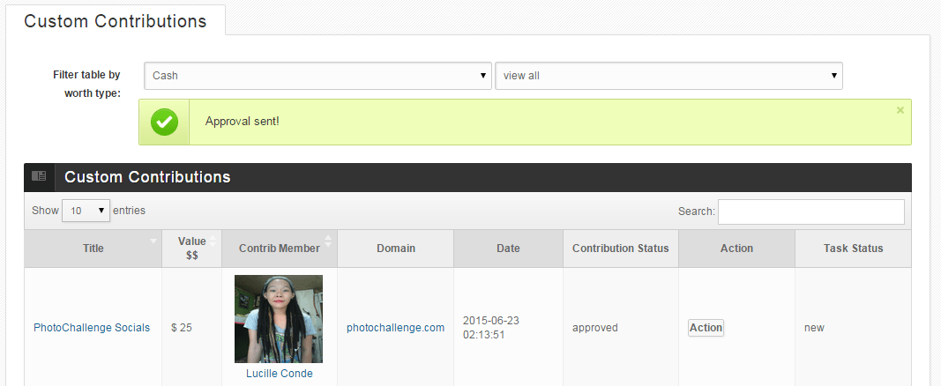Click the 2015-06-23 02:13:51 date cell
Image resolution: width=941 pixels, height=386 pixels.
tap(508, 328)
